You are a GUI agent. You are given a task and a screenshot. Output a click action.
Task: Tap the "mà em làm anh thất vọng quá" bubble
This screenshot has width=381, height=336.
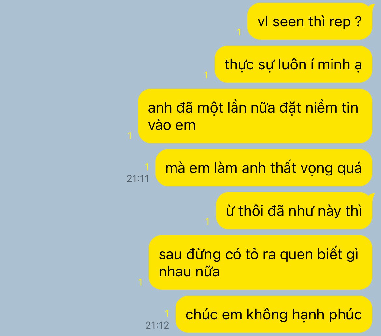[264, 168]
